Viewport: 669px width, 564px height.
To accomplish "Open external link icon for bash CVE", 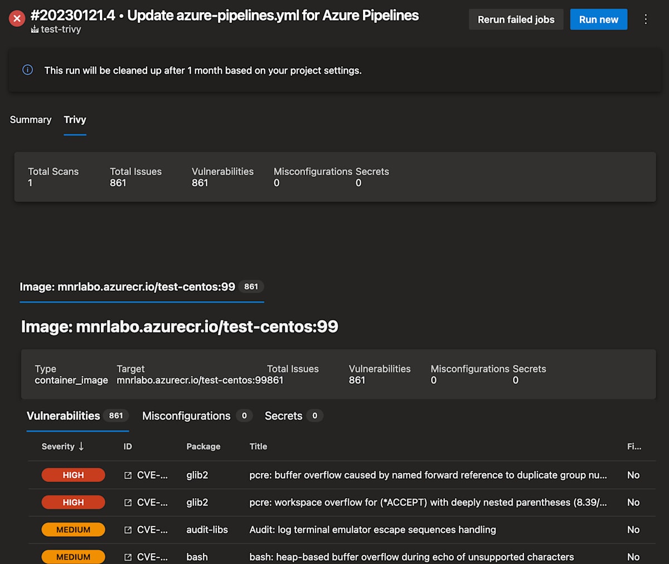I will coord(128,557).
